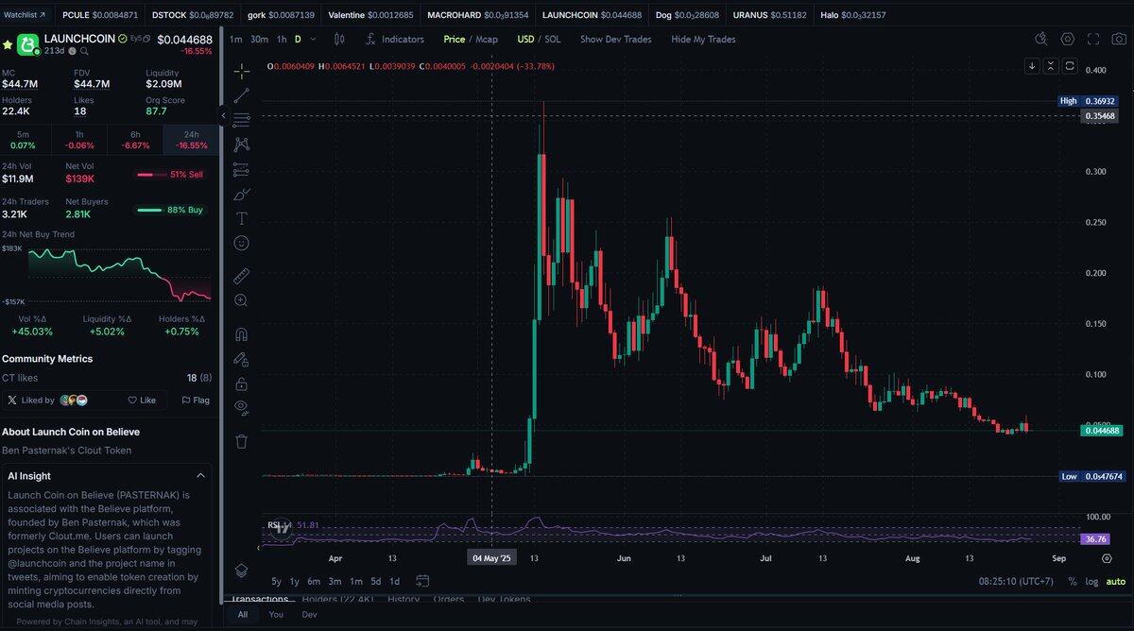Screen dimensions: 1134x631
Task: Toggle stay-in-drawing-mode pencil lock
Action: click(x=241, y=359)
